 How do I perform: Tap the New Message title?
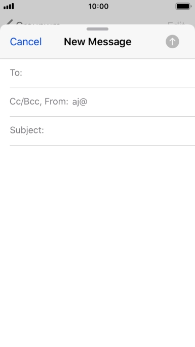(x=98, y=42)
